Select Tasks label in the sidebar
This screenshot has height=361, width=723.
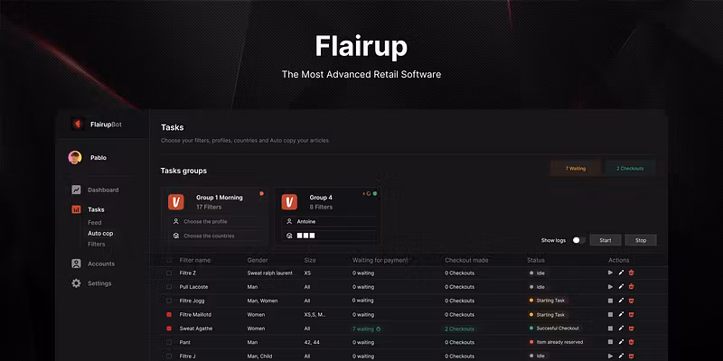coord(96,209)
